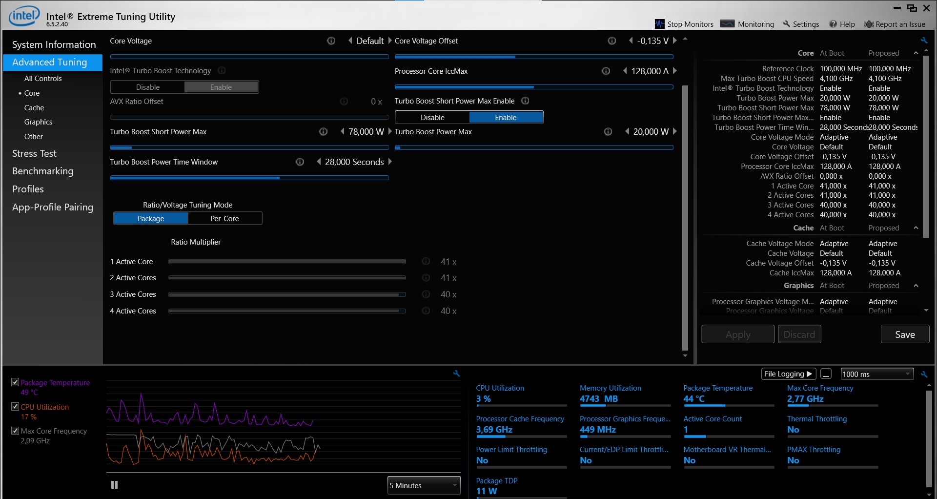Viewport: 937px width, 499px height.
Task: Open the Monitoring view
Action: (747, 24)
